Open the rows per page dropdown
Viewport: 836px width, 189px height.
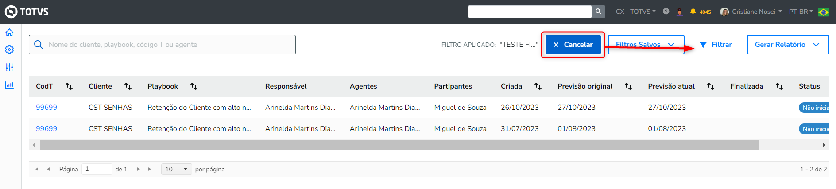176,169
